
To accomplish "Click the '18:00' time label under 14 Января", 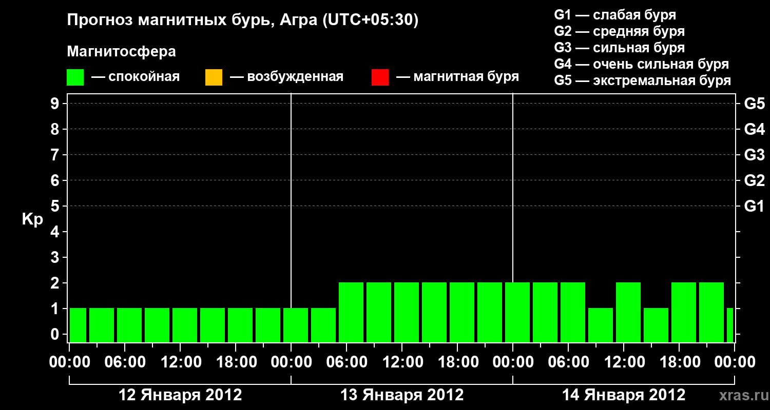I will (x=680, y=362).
